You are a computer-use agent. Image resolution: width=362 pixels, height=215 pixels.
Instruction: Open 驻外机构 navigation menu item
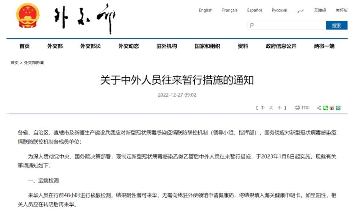(x=167, y=46)
